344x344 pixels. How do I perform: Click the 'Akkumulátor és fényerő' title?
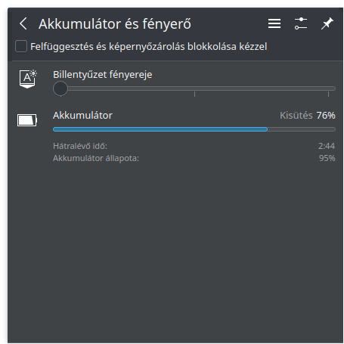pos(115,24)
